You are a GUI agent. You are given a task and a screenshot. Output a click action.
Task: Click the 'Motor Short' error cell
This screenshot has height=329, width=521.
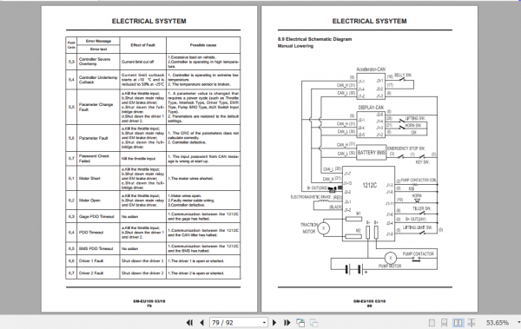pos(98,179)
